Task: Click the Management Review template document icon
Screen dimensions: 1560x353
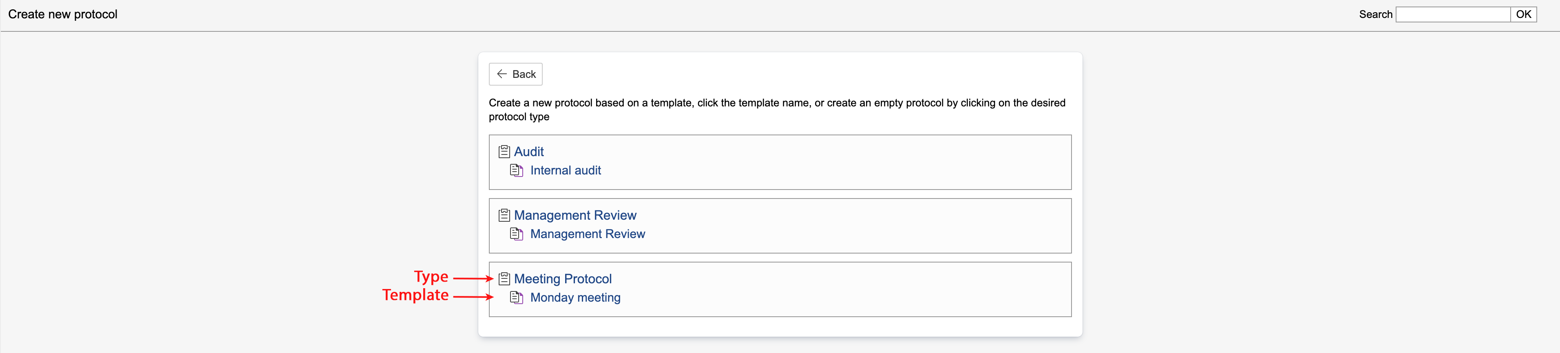Action: pos(516,234)
